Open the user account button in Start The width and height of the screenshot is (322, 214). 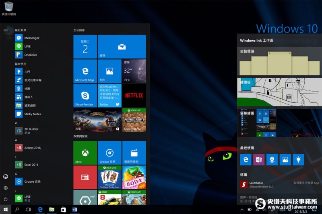tap(6, 177)
